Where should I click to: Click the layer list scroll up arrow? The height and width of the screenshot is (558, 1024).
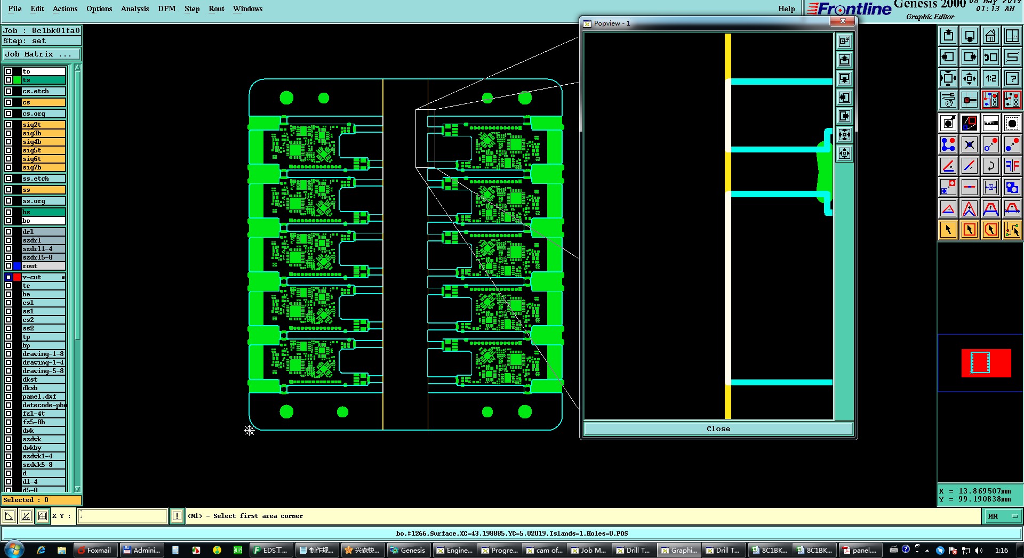click(x=77, y=68)
